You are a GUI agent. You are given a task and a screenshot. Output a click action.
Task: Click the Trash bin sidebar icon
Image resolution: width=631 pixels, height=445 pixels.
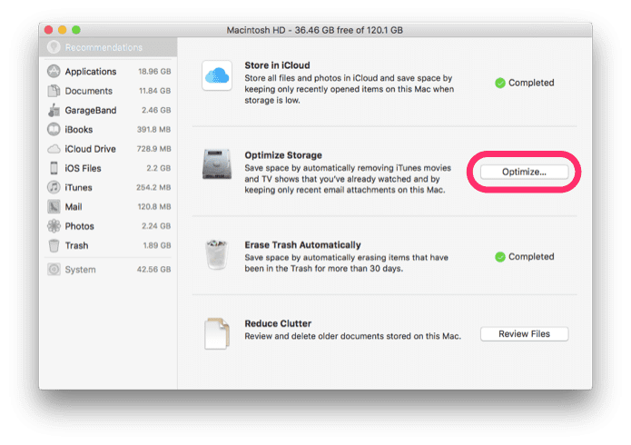click(54, 245)
